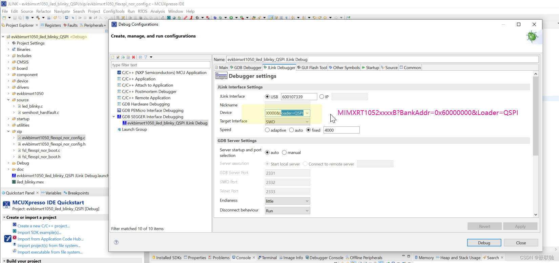
Task: Open the Breakpoints view tab
Action: point(76,193)
